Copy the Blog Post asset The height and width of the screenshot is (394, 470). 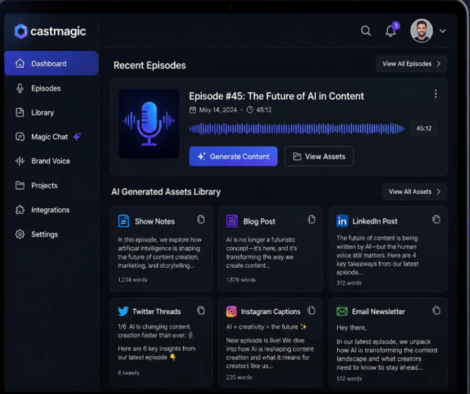[x=312, y=219]
